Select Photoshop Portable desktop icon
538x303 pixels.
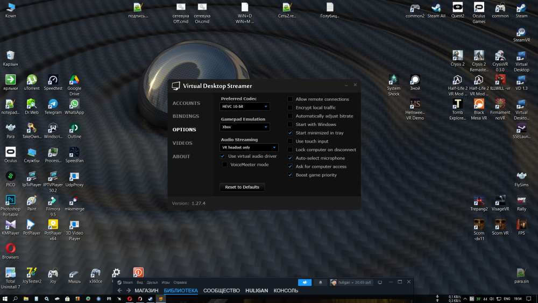(x=10, y=206)
